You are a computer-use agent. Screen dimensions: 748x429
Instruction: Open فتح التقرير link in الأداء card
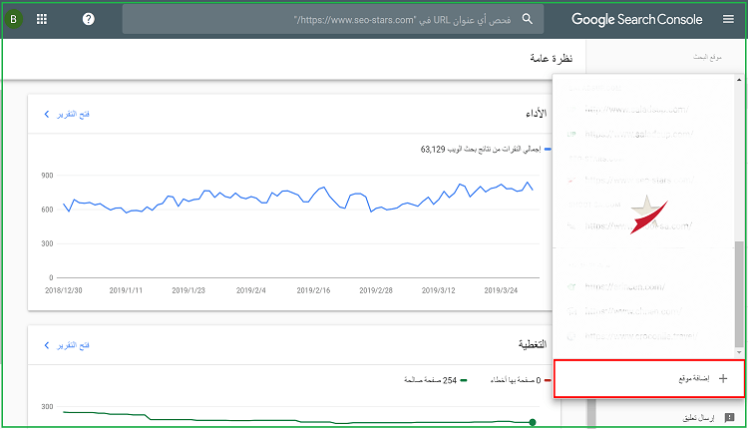click(x=76, y=115)
